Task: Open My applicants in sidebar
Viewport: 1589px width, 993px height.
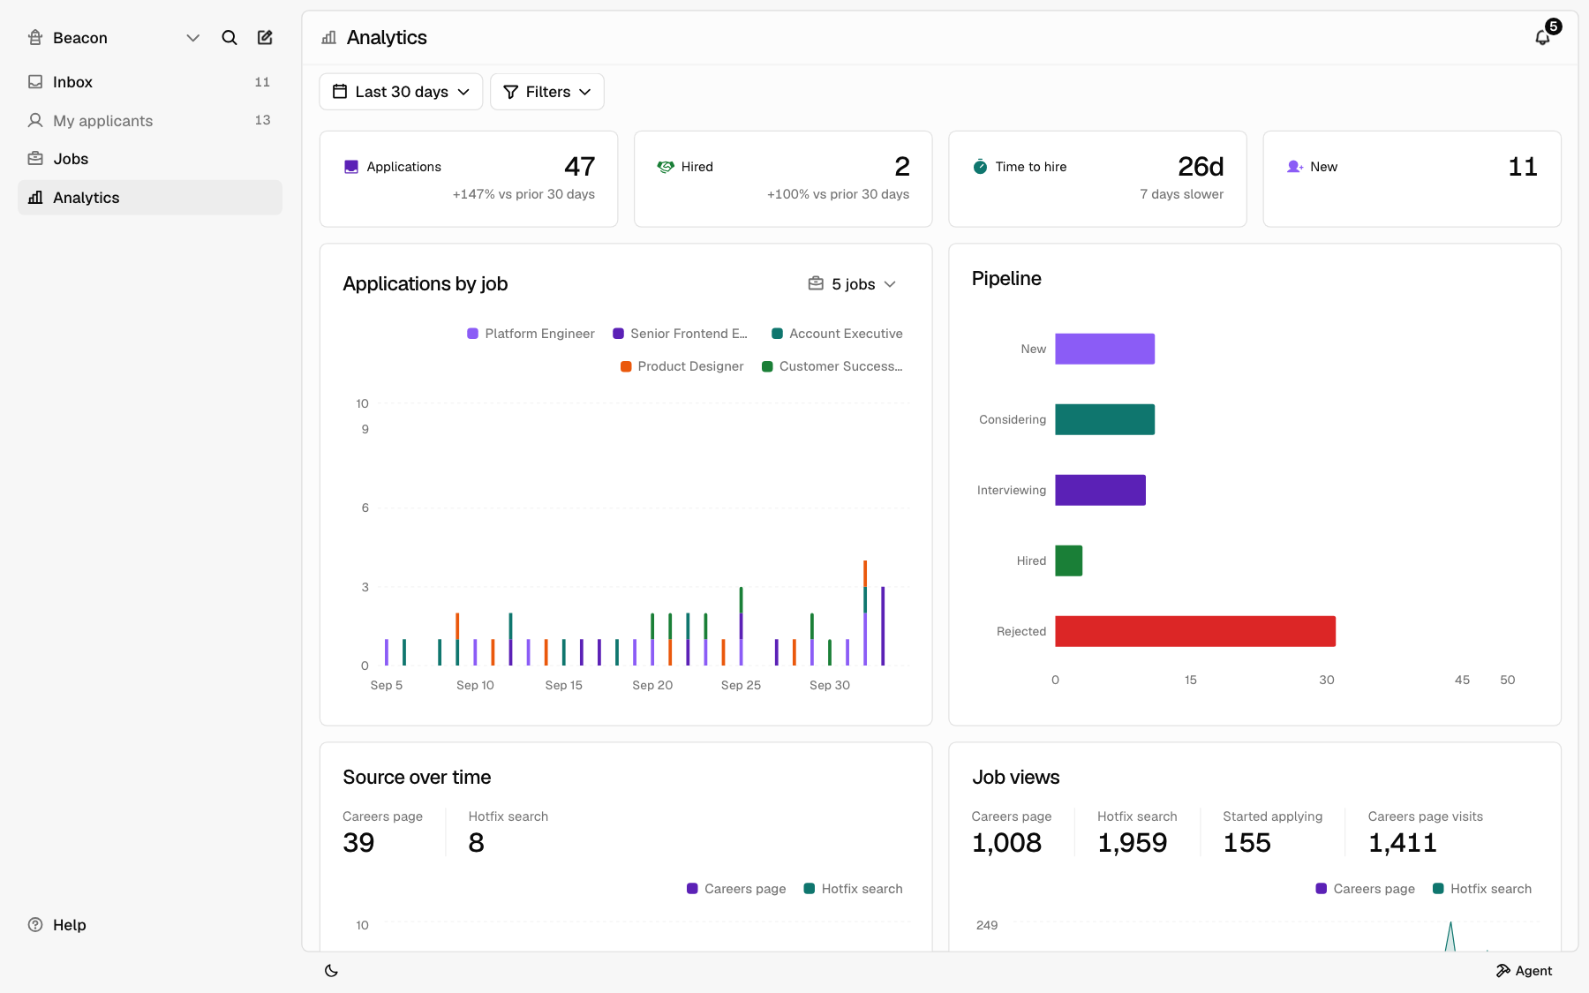Action: (150, 120)
